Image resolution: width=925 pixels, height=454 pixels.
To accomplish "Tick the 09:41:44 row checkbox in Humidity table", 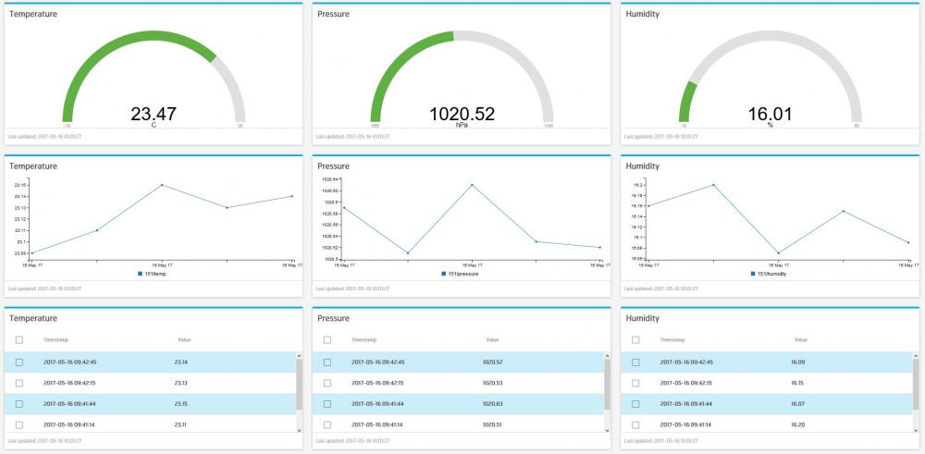I will pos(635,404).
